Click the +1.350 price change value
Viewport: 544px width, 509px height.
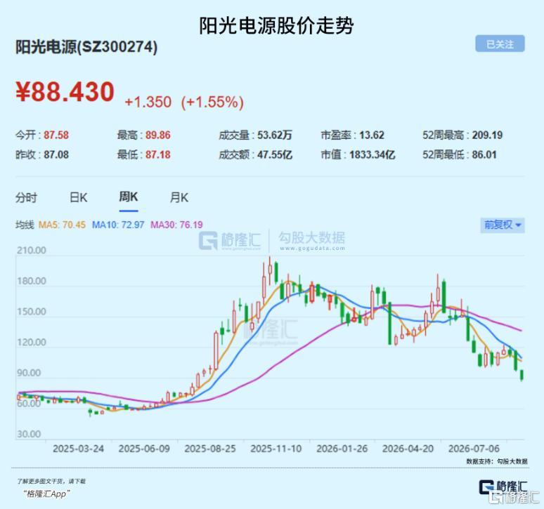[148, 103]
